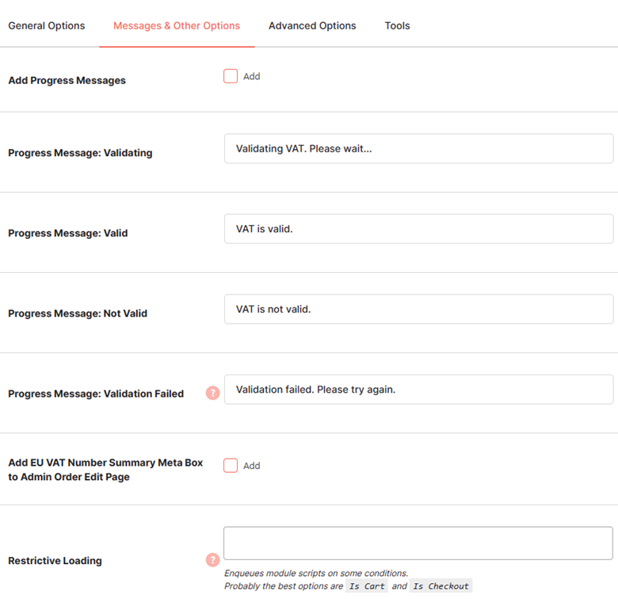Switch to the Advanced Options tab
The width and height of the screenshot is (618, 599).
[x=312, y=25]
